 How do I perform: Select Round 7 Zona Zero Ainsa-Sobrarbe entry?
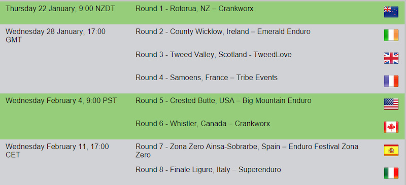[247, 151]
